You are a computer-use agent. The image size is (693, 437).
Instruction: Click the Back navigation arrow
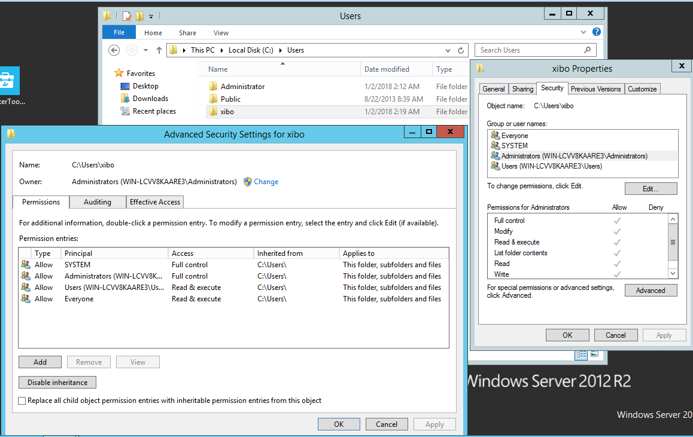pos(114,50)
